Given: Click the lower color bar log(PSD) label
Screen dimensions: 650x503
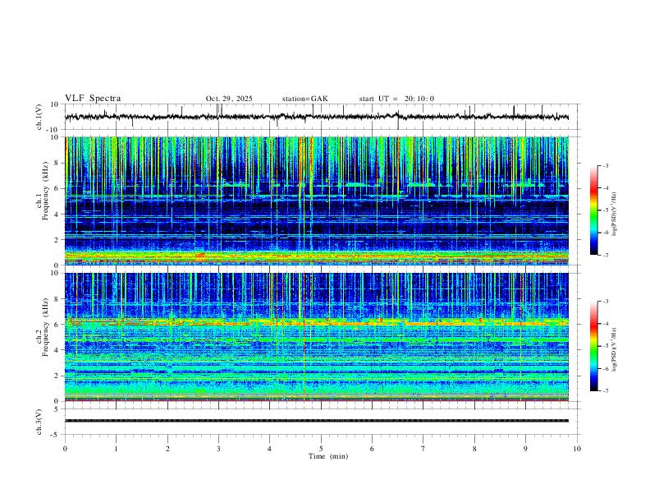Looking at the screenshot, I should tap(615, 349).
